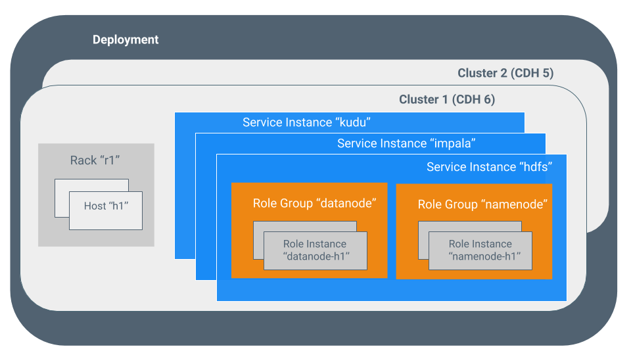Click the blue hdfs strip below role groups
Viewport: 631px width, 355px height.
(x=391, y=290)
